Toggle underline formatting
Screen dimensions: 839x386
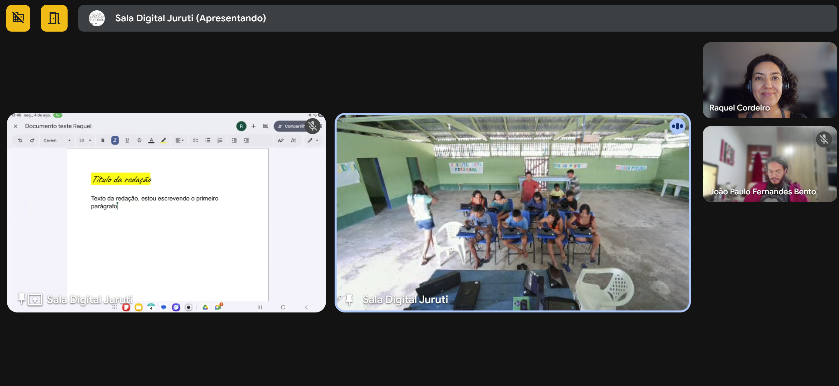tap(127, 140)
